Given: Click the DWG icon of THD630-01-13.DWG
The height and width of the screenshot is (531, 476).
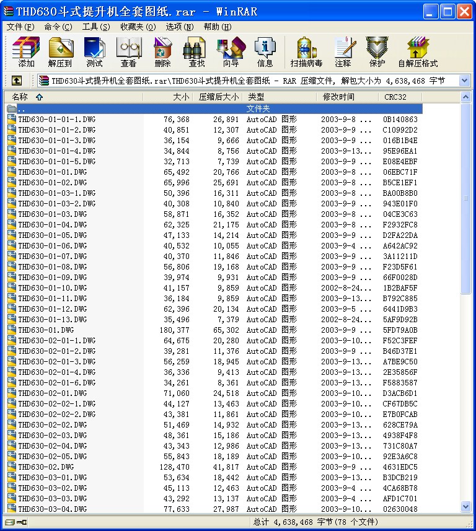Looking at the screenshot, I should (x=12, y=319).
